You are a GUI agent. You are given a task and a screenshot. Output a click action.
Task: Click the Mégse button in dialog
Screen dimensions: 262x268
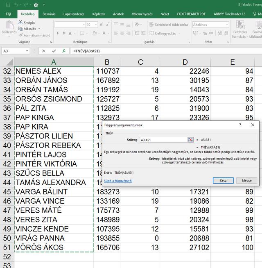(x=246, y=180)
